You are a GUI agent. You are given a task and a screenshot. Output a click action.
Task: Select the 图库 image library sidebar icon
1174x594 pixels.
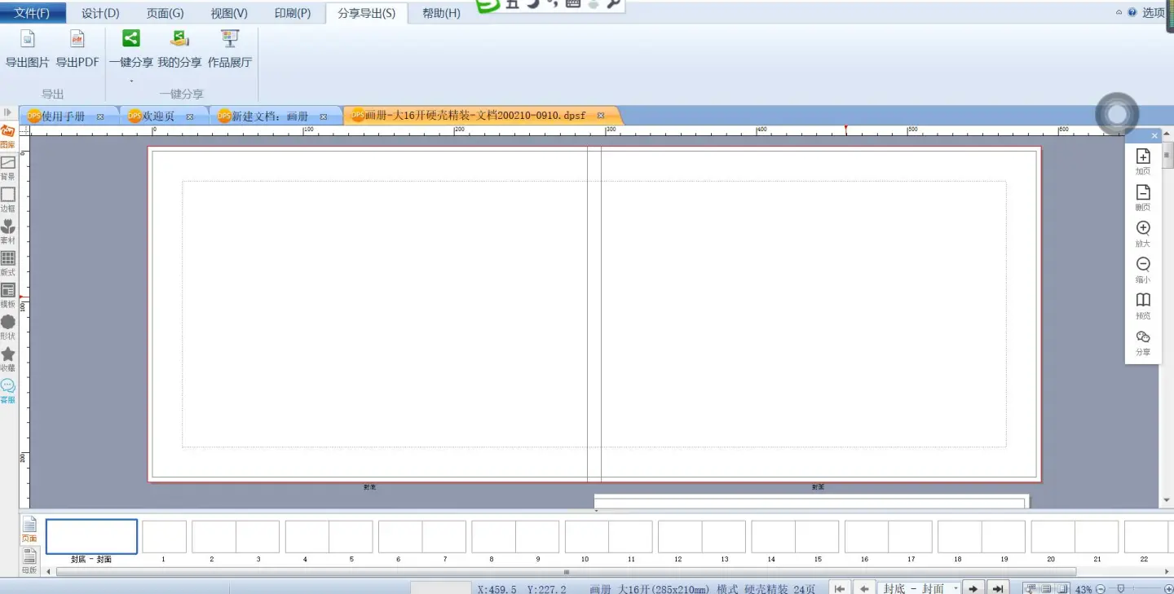(x=7, y=135)
